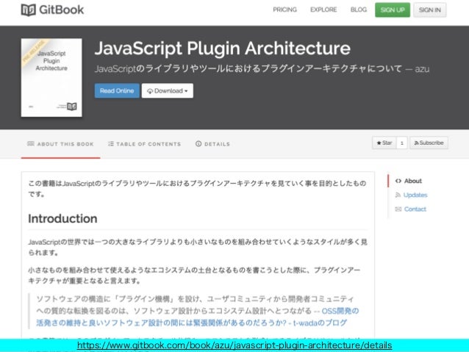Click the Table of Contents list icon

pyautogui.click(x=111, y=144)
